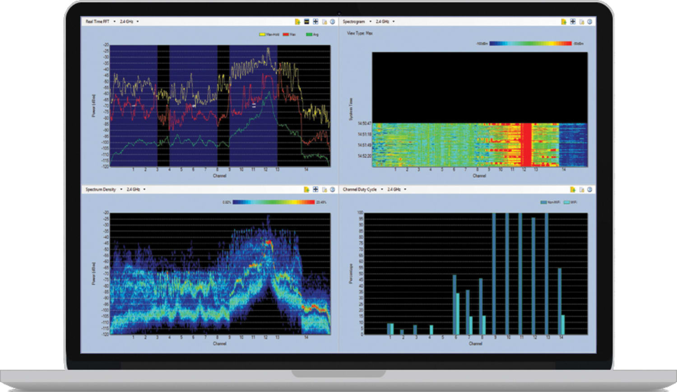Image resolution: width=677 pixels, height=392 pixels.
Task: Open the Channel Duty Cycle chart-type dropdown
Action: click(382, 189)
